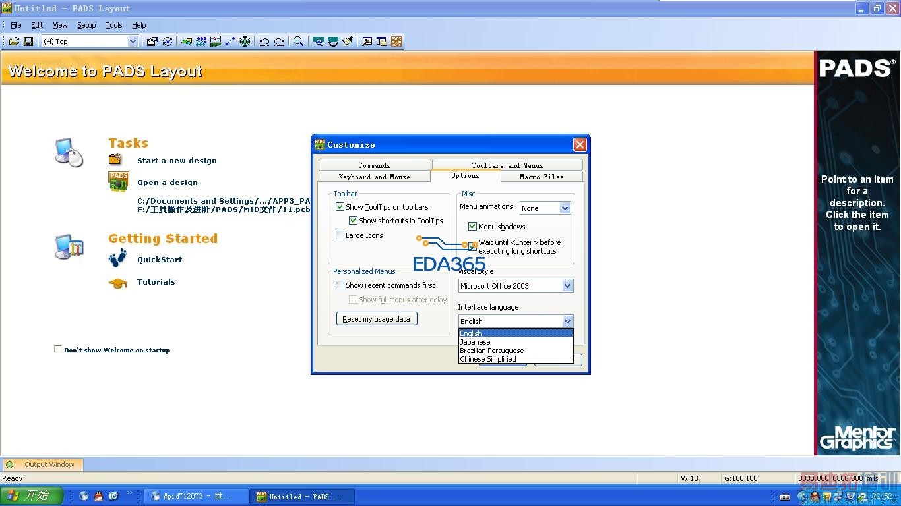Click the Undo arrow icon
Viewport: 901px width, 506px height.
264,42
